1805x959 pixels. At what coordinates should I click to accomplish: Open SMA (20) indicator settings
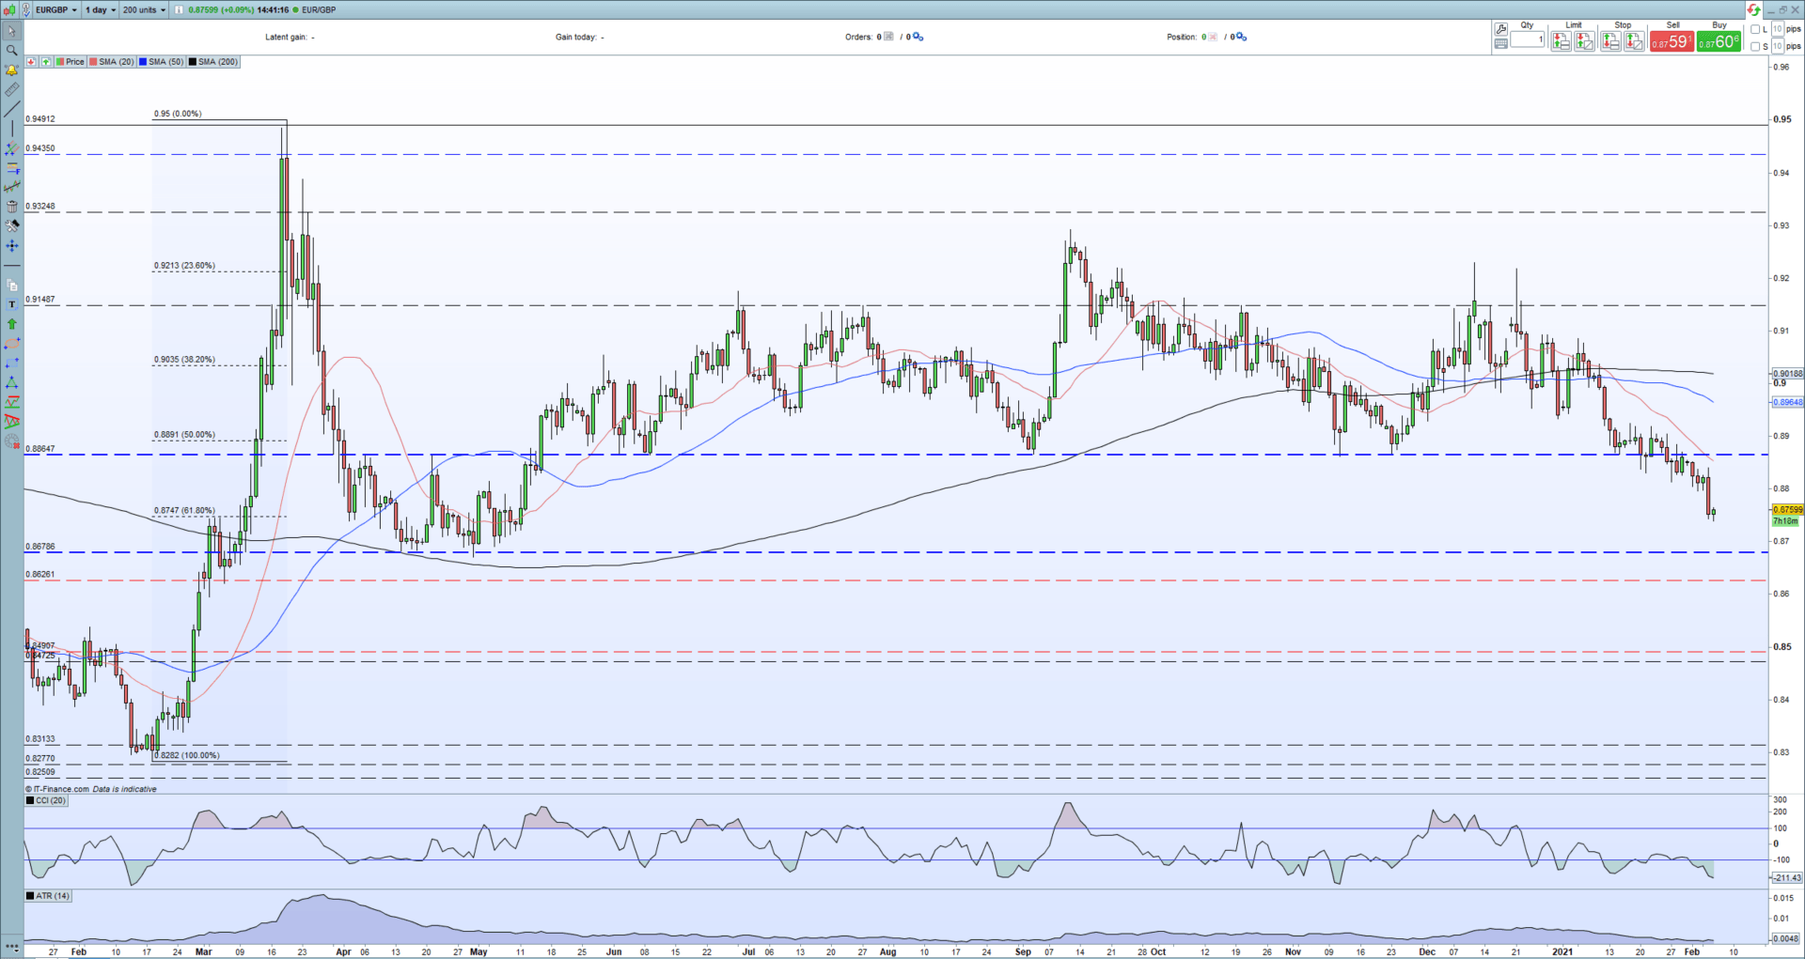112,62
